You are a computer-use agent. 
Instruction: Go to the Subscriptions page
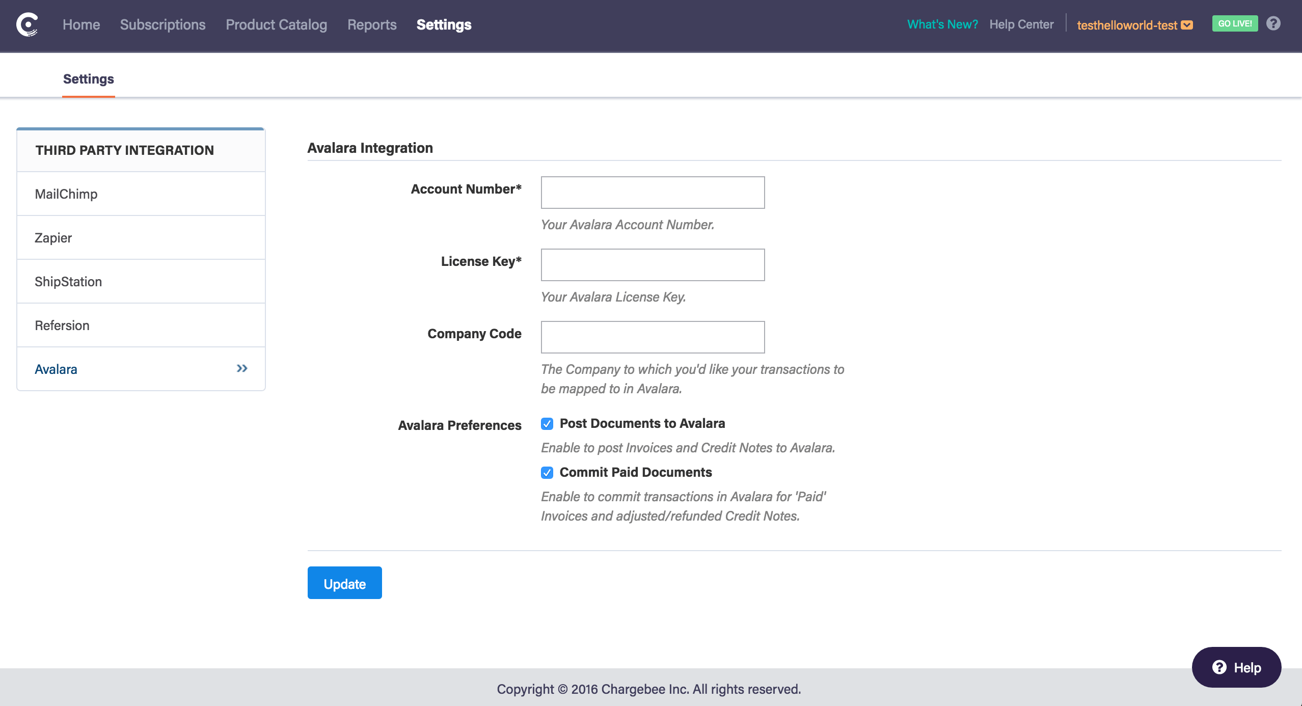tap(162, 24)
